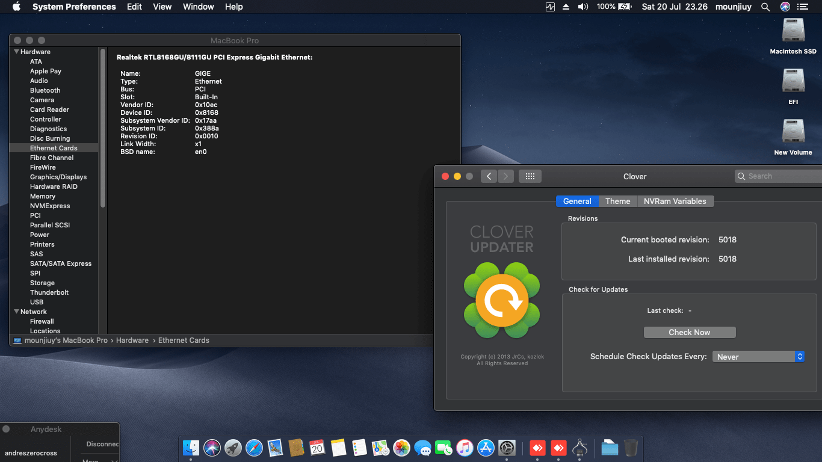Click the sidebar scrollbar in MacBook Pro window
The height and width of the screenshot is (462, 822).
coord(103,128)
